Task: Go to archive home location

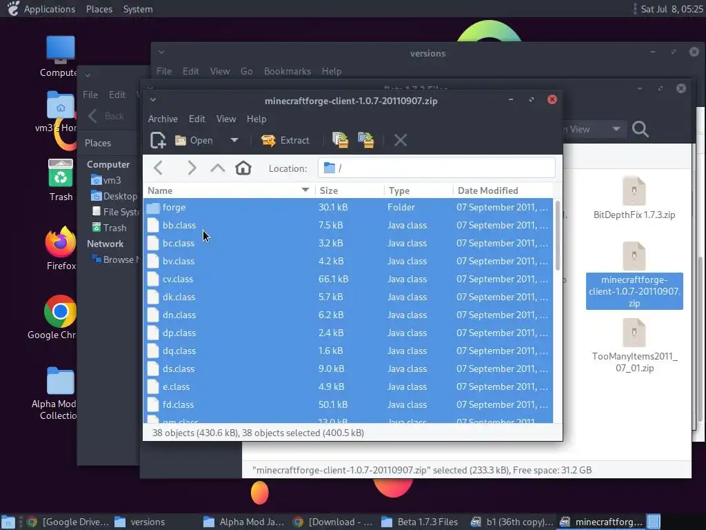Action: (x=243, y=168)
